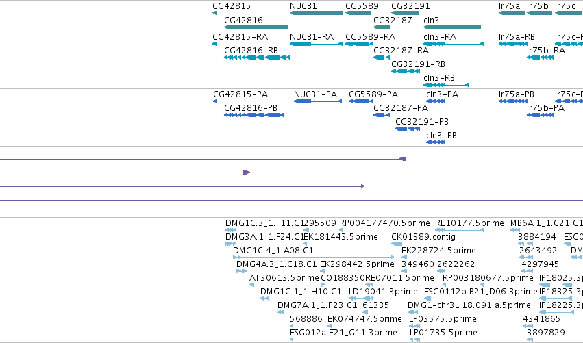Image resolution: width=583 pixels, height=343 pixels.
Task: Select the LP03575.5prime EST label
Action: [443, 319]
